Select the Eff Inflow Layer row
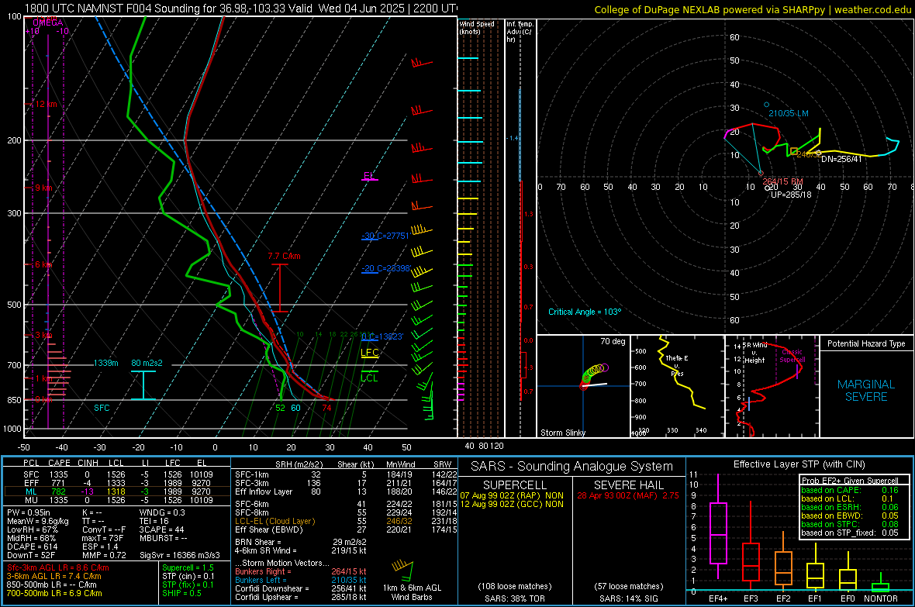 (346, 491)
